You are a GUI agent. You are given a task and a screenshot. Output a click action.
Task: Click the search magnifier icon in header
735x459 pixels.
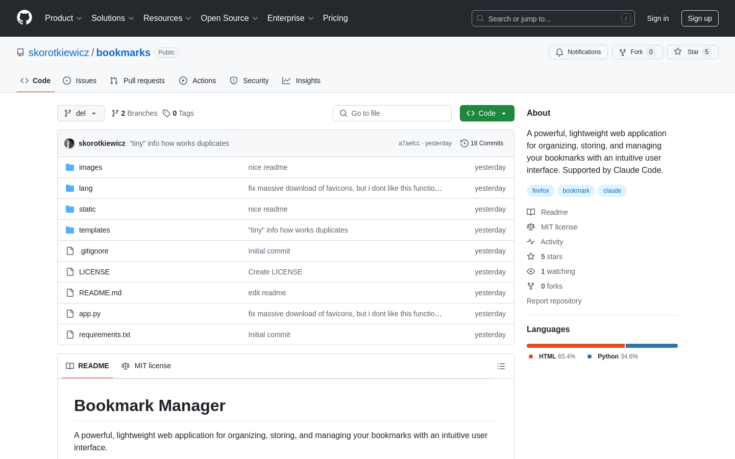coord(480,18)
